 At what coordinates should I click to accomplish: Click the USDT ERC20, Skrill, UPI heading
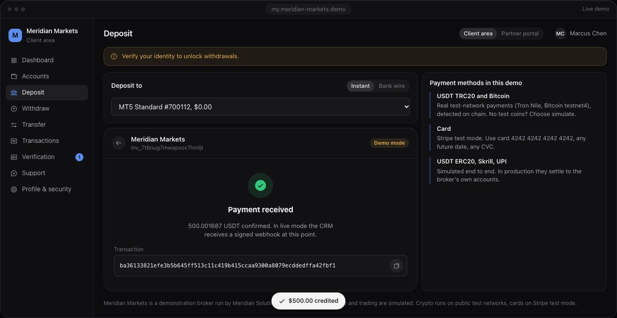472,161
